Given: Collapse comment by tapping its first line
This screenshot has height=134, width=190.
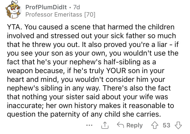Looking at the screenshot, I should 90,28.
